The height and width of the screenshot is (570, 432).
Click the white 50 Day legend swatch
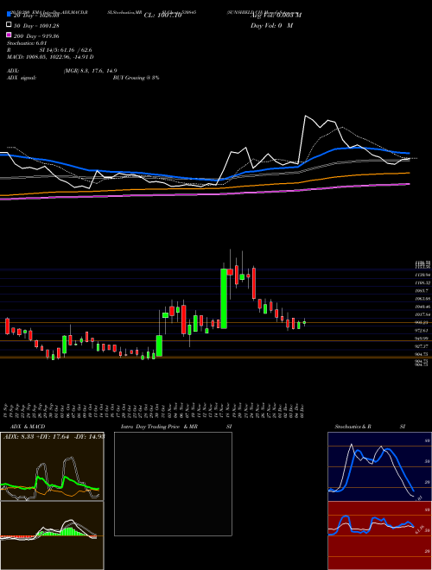[9, 25]
